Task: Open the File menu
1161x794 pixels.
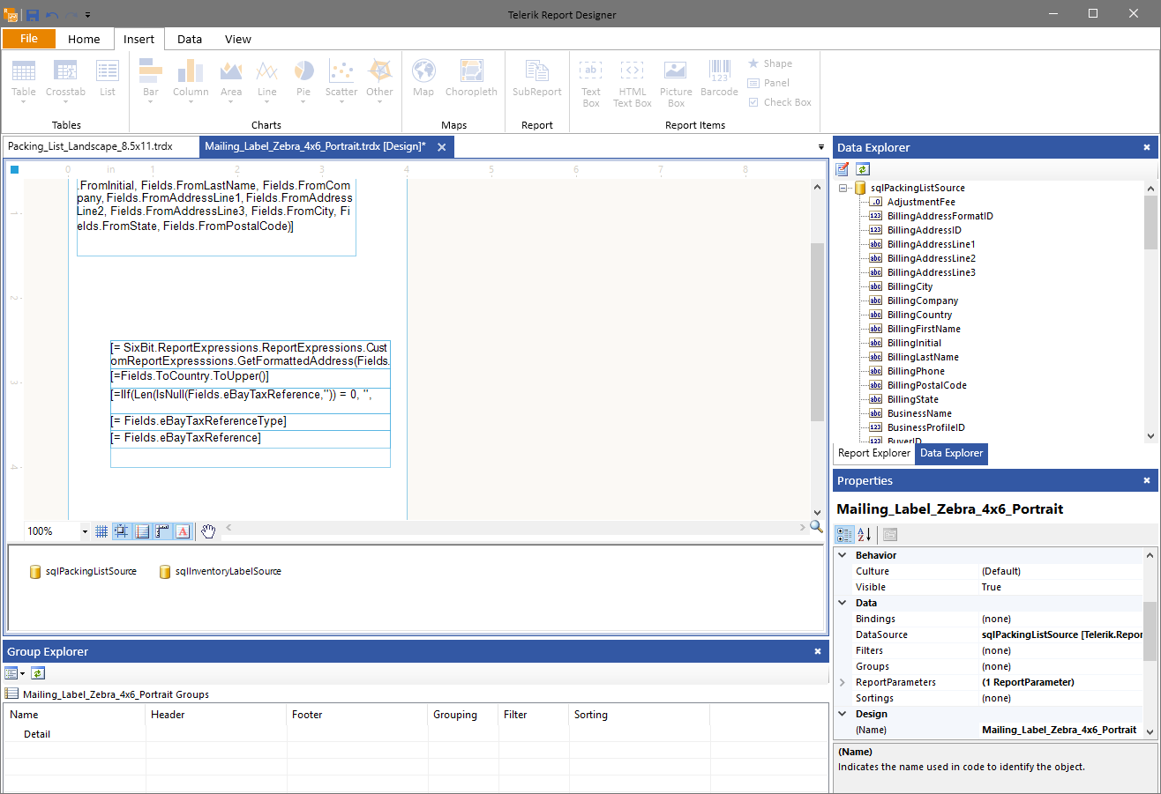Action: [x=29, y=38]
